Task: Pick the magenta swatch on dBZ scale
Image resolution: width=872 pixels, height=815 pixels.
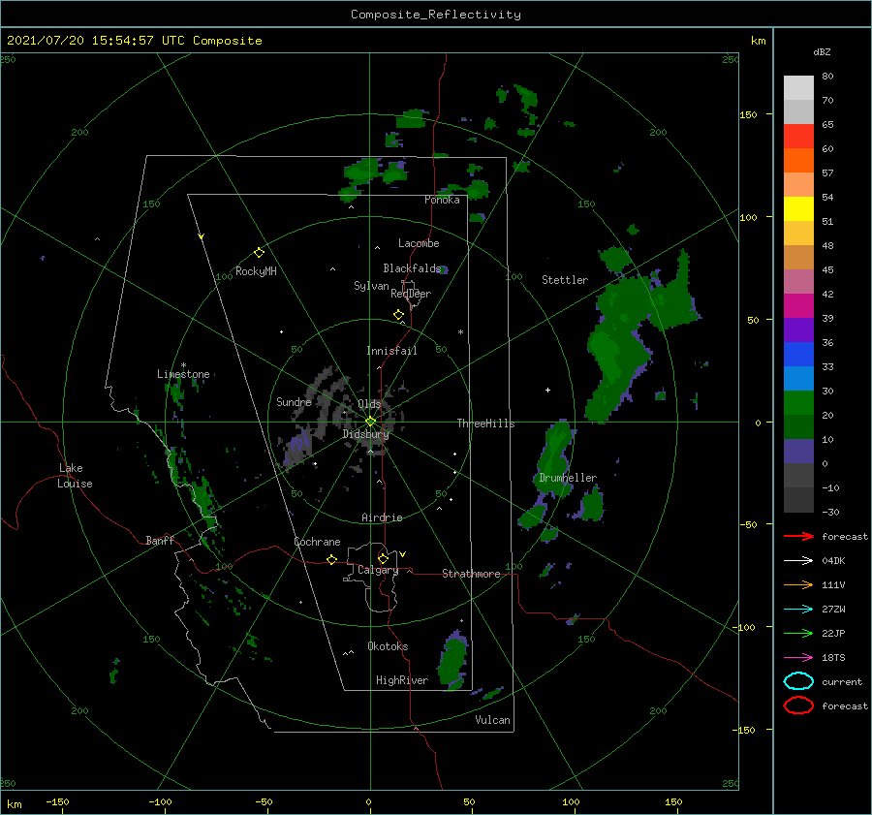Action: (798, 305)
